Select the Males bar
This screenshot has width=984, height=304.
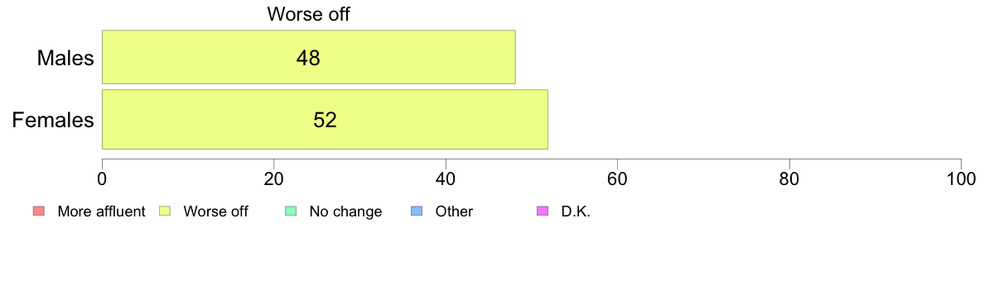[x=309, y=57]
